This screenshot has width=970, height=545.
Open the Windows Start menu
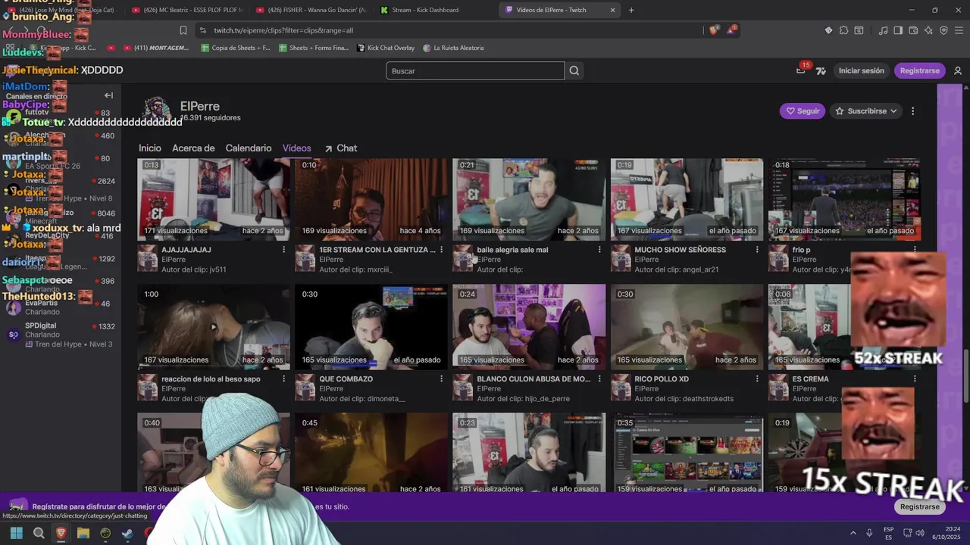point(16,533)
